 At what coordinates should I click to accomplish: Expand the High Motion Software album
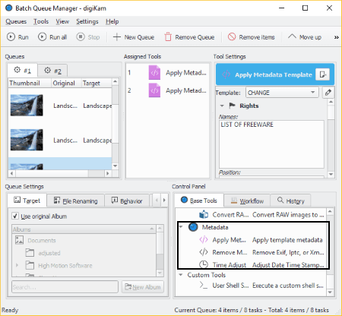point(17,265)
